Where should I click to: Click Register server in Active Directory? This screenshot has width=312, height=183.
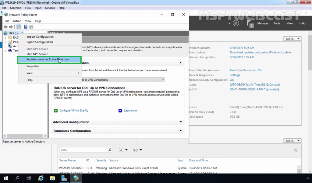(x=50, y=60)
